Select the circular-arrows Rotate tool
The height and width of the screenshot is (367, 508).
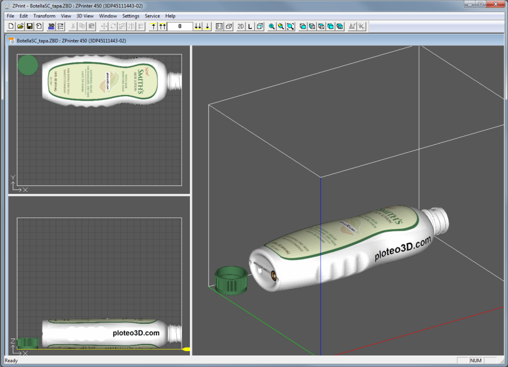point(113,26)
